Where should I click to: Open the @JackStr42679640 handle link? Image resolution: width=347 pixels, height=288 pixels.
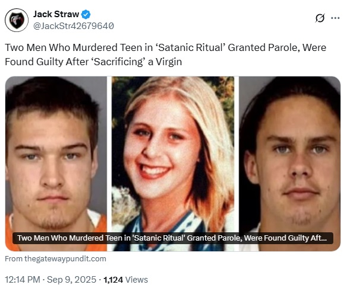click(x=74, y=26)
